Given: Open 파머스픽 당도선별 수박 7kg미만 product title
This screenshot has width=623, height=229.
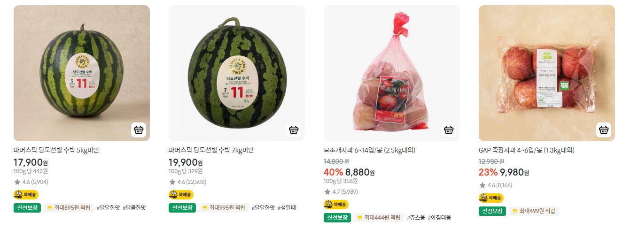Looking at the screenshot, I should pos(211,150).
